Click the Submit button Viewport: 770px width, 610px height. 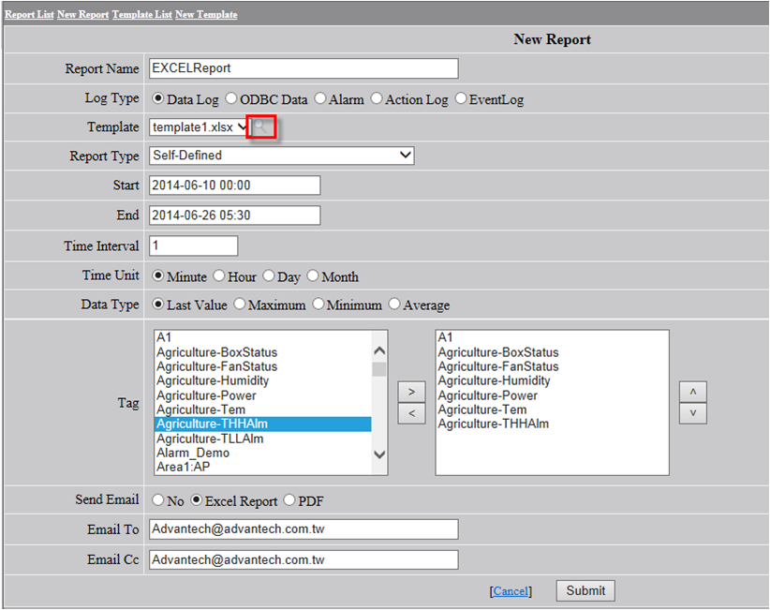[x=585, y=590]
